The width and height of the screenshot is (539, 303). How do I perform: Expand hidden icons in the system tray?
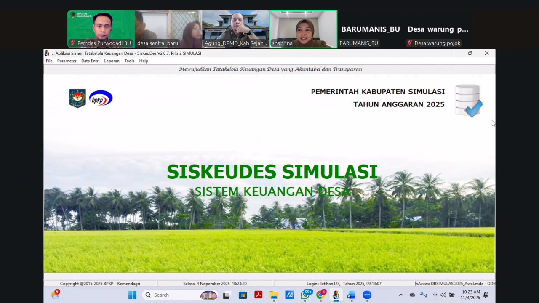(401, 295)
